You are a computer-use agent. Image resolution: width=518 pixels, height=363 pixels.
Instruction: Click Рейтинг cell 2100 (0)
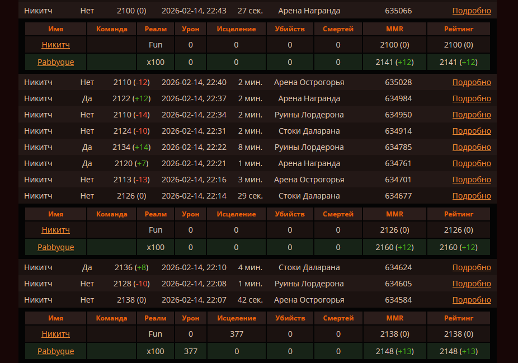pos(459,45)
